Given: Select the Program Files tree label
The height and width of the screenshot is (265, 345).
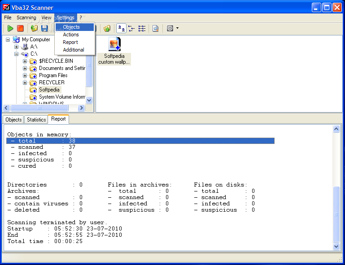Looking at the screenshot, I should (53, 75).
